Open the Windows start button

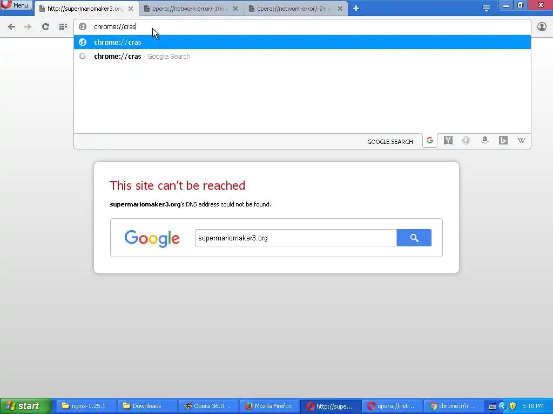25,406
